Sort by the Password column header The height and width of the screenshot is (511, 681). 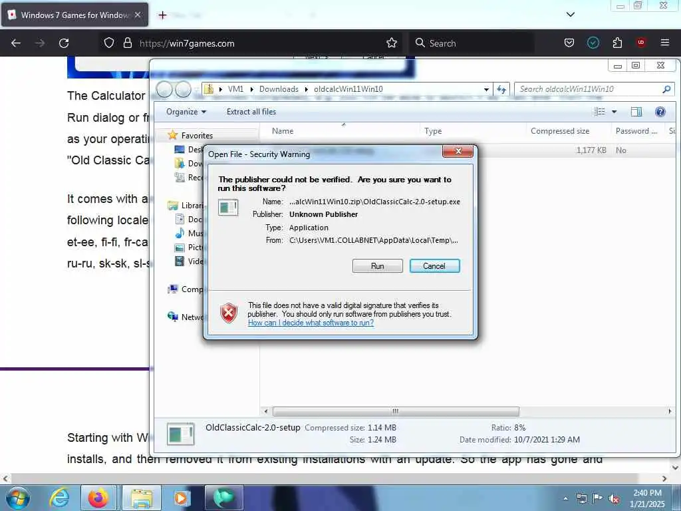click(x=636, y=131)
